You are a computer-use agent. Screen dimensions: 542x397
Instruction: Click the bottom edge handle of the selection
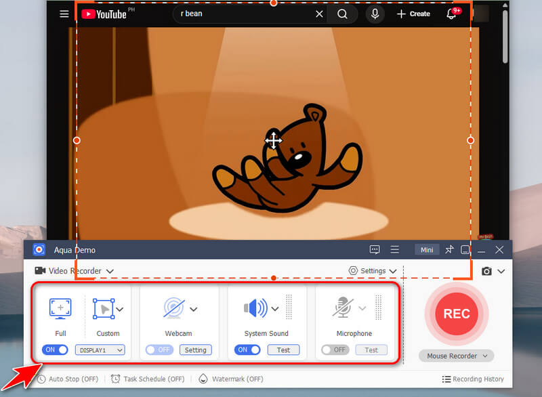[x=274, y=278]
